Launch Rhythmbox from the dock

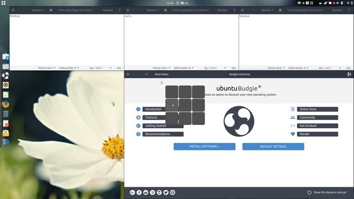coord(6,85)
